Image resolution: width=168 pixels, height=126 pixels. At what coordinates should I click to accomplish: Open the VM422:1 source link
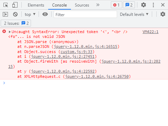[150, 32]
